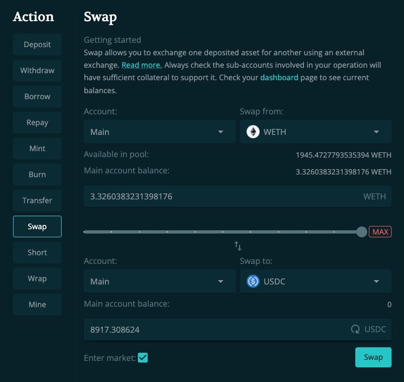The width and height of the screenshot is (404, 382).
Task: Go to the Transfer action
Action: (37, 200)
